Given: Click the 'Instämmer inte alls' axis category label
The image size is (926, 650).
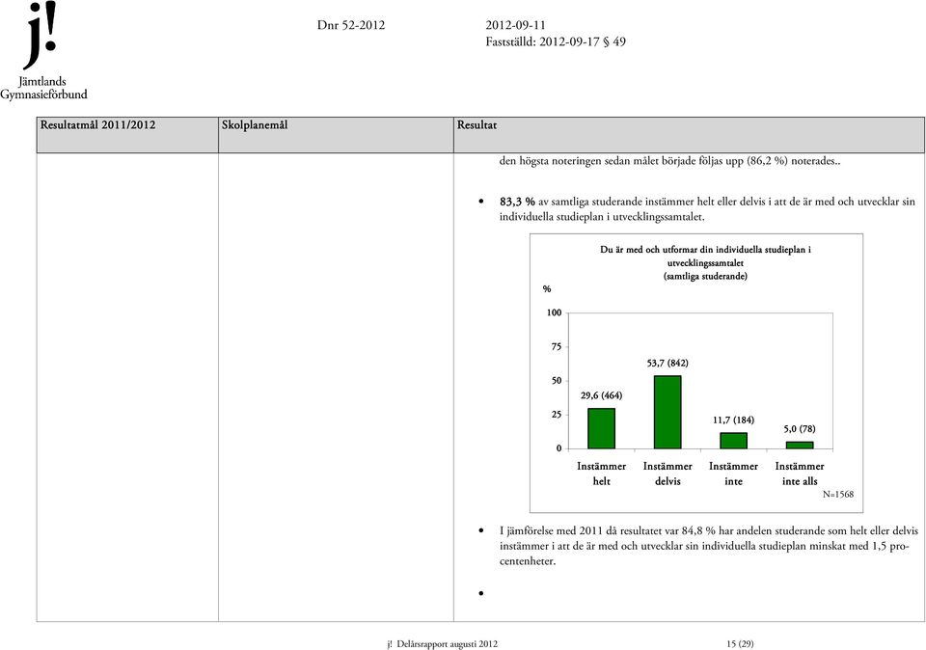Looking at the screenshot, I should pyautogui.click(x=800, y=474).
